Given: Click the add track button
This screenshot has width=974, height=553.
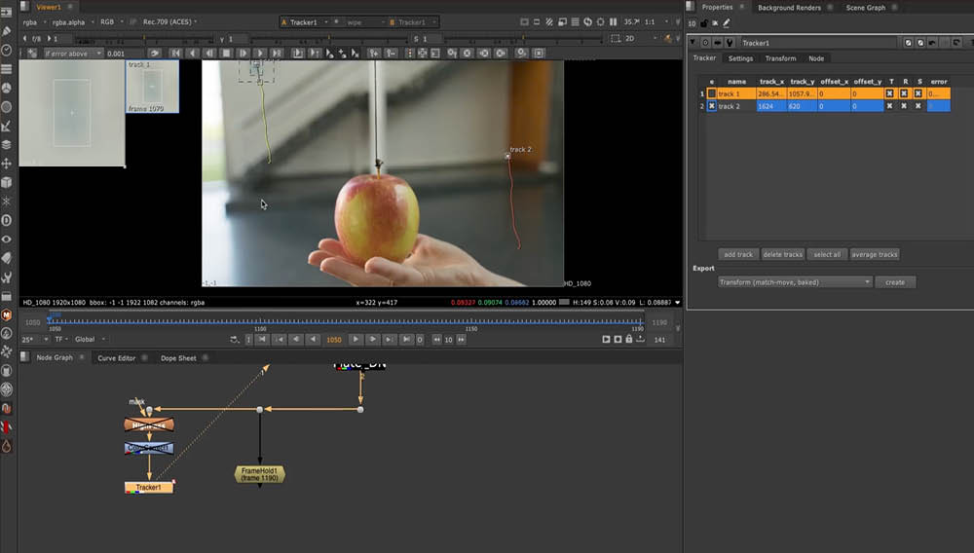Looking at the screenshot, I should pyautogui.click(x=738, y=255).
